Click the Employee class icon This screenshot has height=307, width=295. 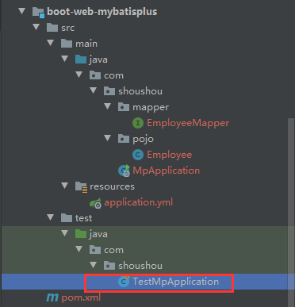pyautogui.click(x=138, y=155)
